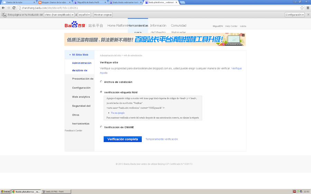Viewport: 311px width, 194px height.
Task: Click the Baidu logo
Action: pyautogui.click(x=75, y=25)
